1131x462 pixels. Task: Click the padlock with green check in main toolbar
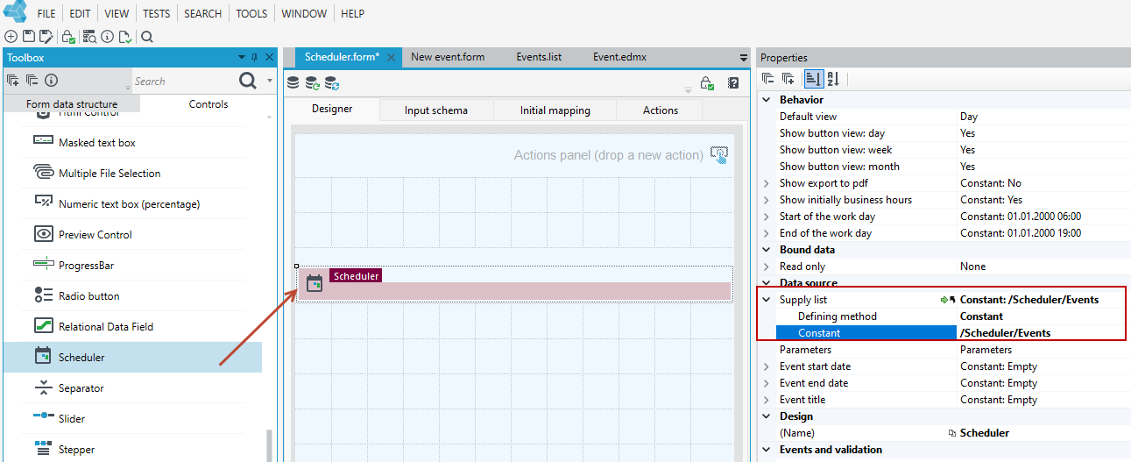point(68,37)
